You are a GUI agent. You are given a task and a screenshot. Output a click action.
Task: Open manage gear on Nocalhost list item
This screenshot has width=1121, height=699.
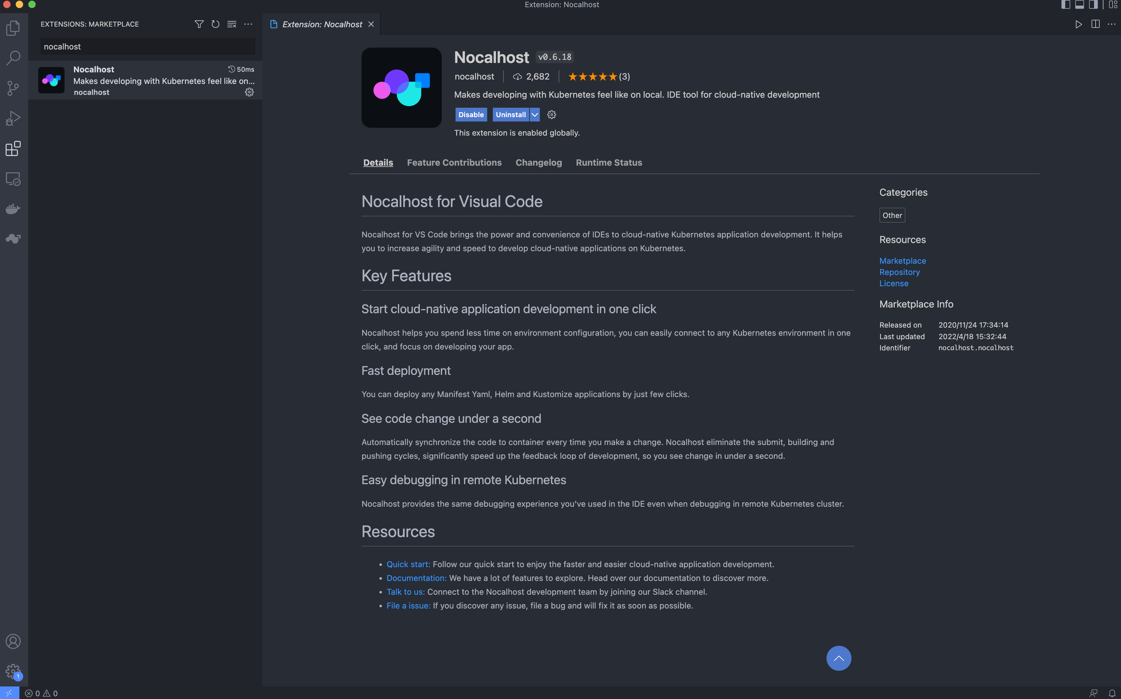249,92
